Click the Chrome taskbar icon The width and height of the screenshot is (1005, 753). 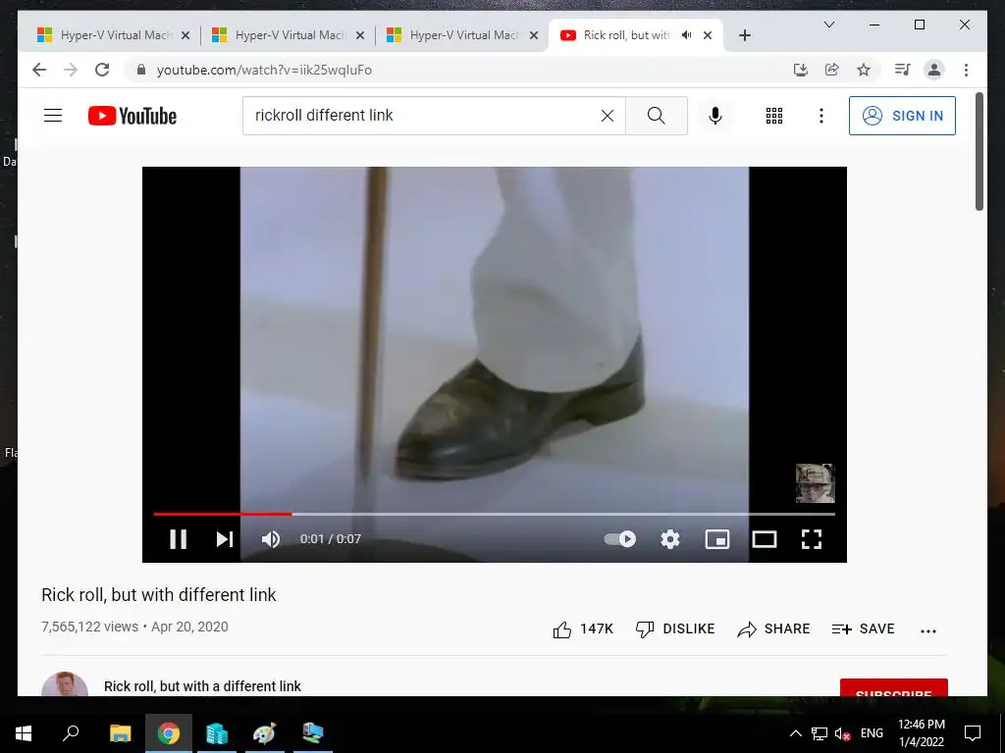(169, 733)
